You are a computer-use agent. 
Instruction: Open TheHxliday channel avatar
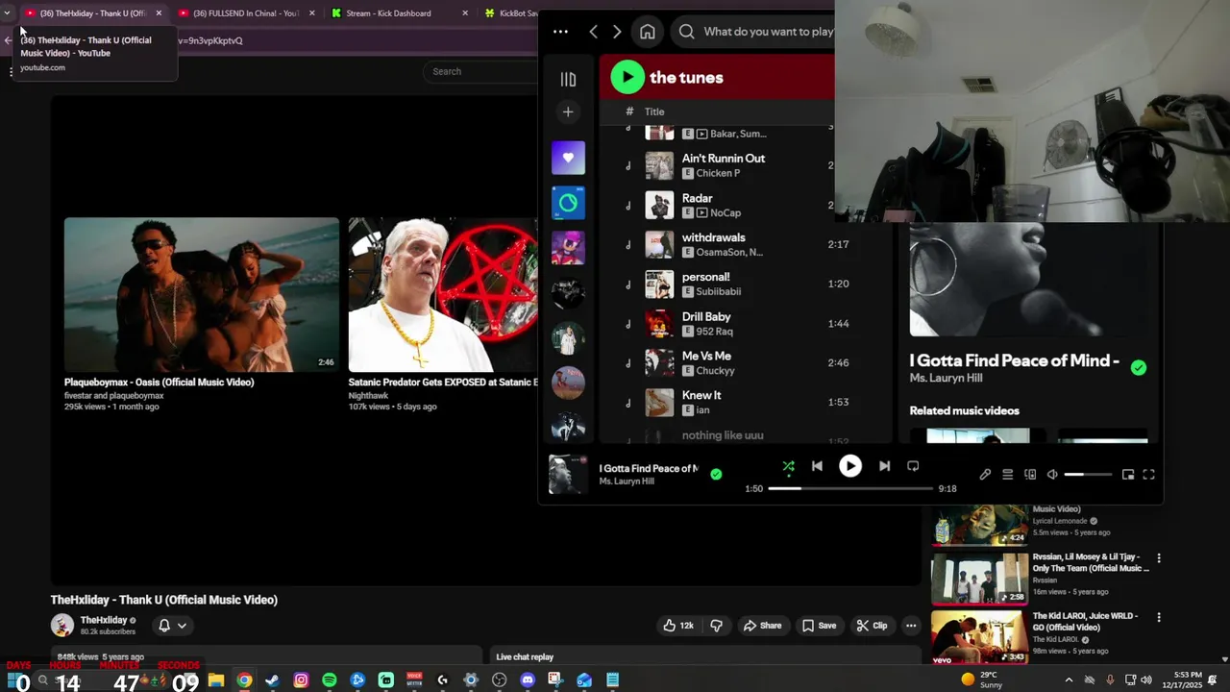coord(62,625)
